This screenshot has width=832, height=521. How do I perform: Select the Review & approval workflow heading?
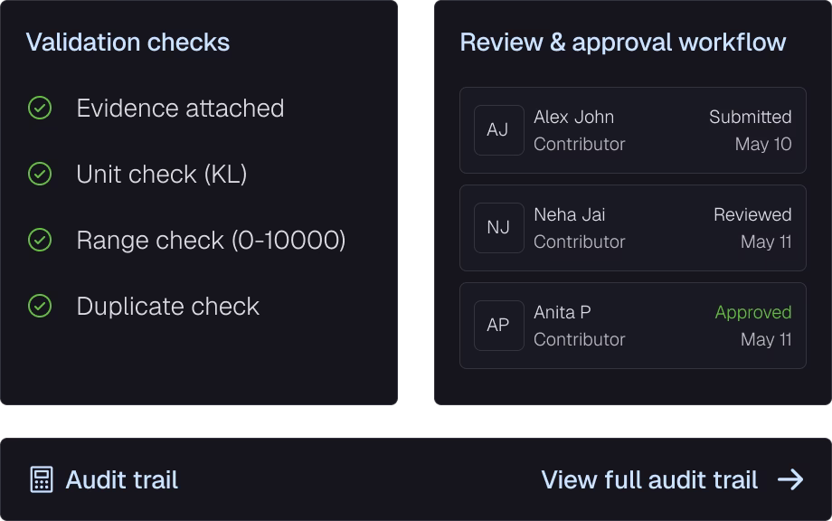[x=623, y=43]
